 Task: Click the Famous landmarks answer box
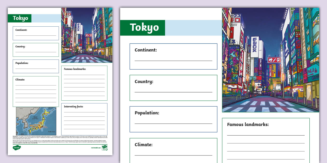84,83
